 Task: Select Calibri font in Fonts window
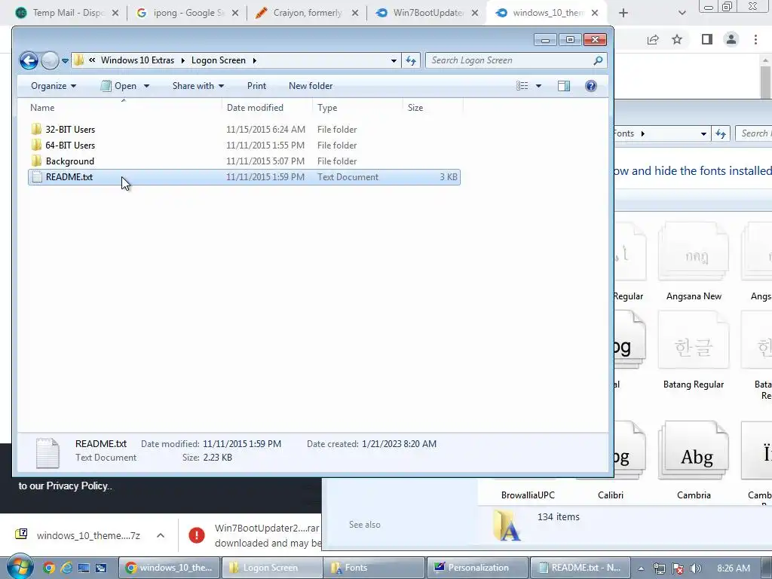tap(611, 495)
